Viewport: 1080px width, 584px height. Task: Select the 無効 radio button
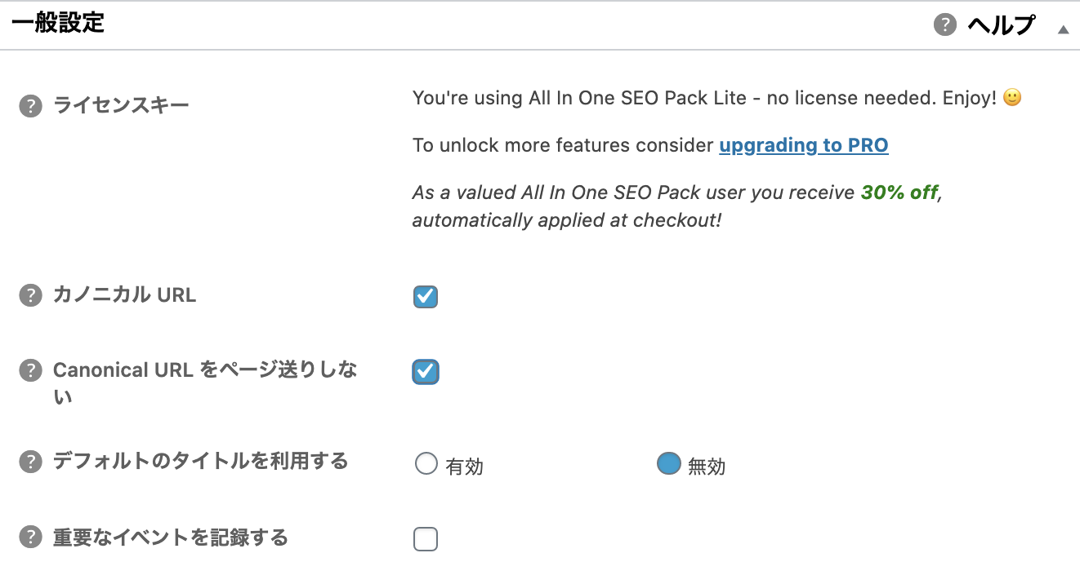point(668,464)
